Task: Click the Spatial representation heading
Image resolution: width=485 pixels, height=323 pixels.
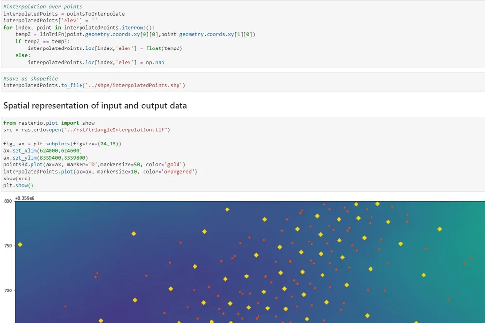Action: [95, 106]
